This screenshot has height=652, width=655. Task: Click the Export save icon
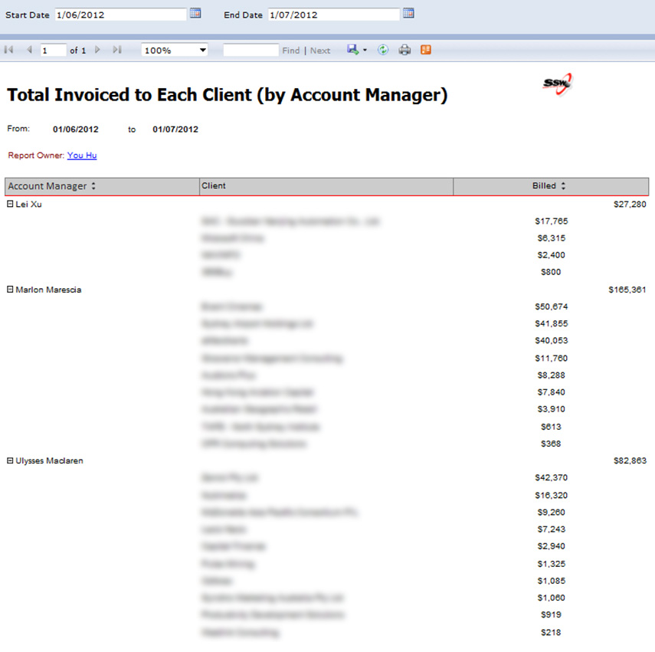[x=352, y=50]
